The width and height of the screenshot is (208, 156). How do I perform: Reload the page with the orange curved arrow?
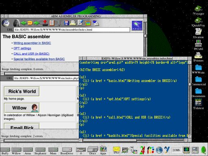click(30, 23)
